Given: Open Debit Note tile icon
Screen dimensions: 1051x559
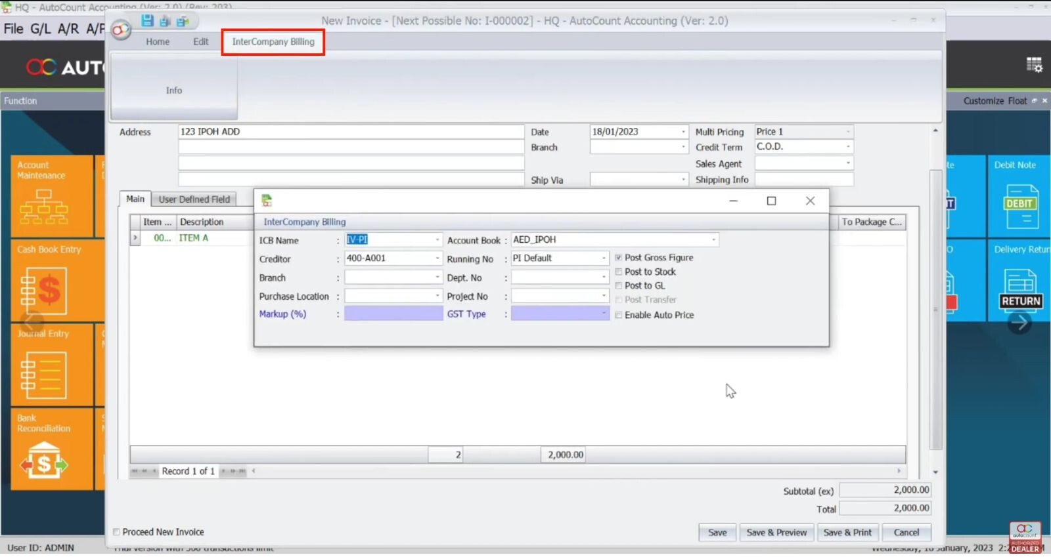Looking at the screenshot, I should (x=1021, y=205).
